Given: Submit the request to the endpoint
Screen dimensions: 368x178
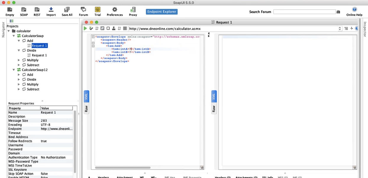Looking at the screenshot, I should coord(85,28).
